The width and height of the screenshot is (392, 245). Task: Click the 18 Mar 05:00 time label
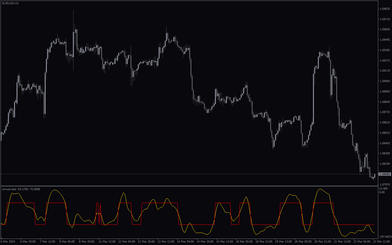pyautogui.click(x=244, y=242)
